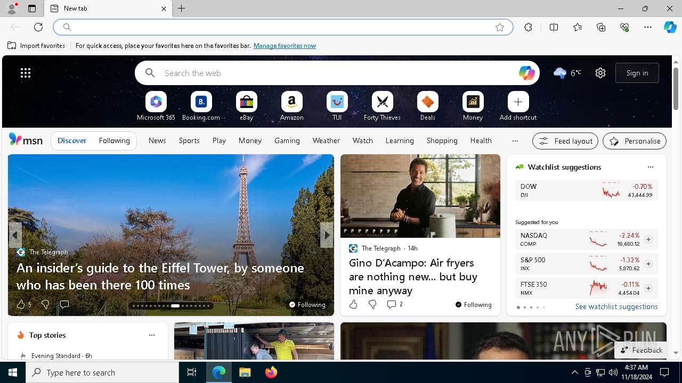The height and width of the screenshot is (383, 682).
Task: Open the Sports menu item
Action: click(189, 140)
